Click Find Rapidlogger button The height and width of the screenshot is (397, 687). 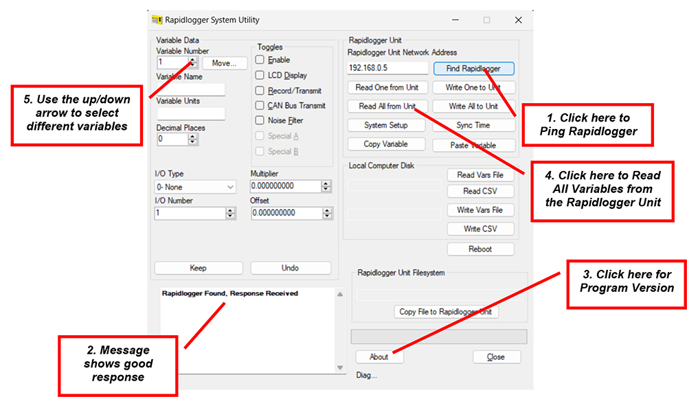pos(473,69)
